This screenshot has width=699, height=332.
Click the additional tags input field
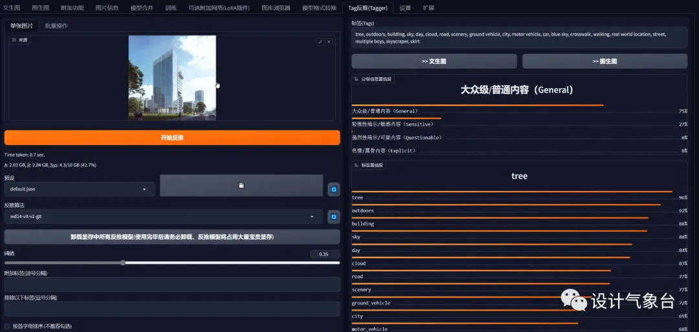pyautogui.click(x=172, y=284)
